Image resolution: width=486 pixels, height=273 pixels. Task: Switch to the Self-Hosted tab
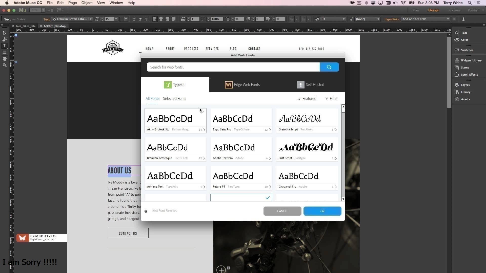tap(311, 85)
